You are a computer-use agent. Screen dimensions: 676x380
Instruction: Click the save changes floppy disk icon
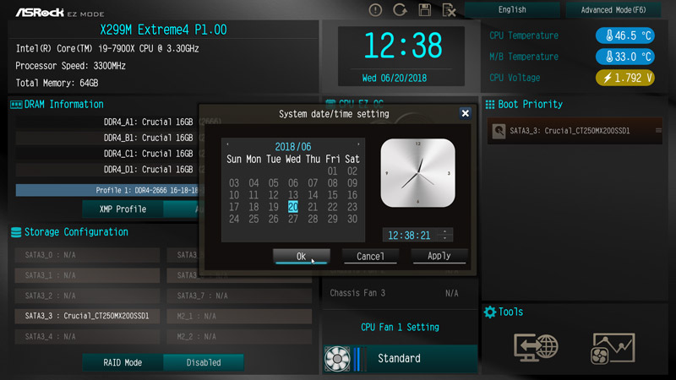(x=425, y=10)
